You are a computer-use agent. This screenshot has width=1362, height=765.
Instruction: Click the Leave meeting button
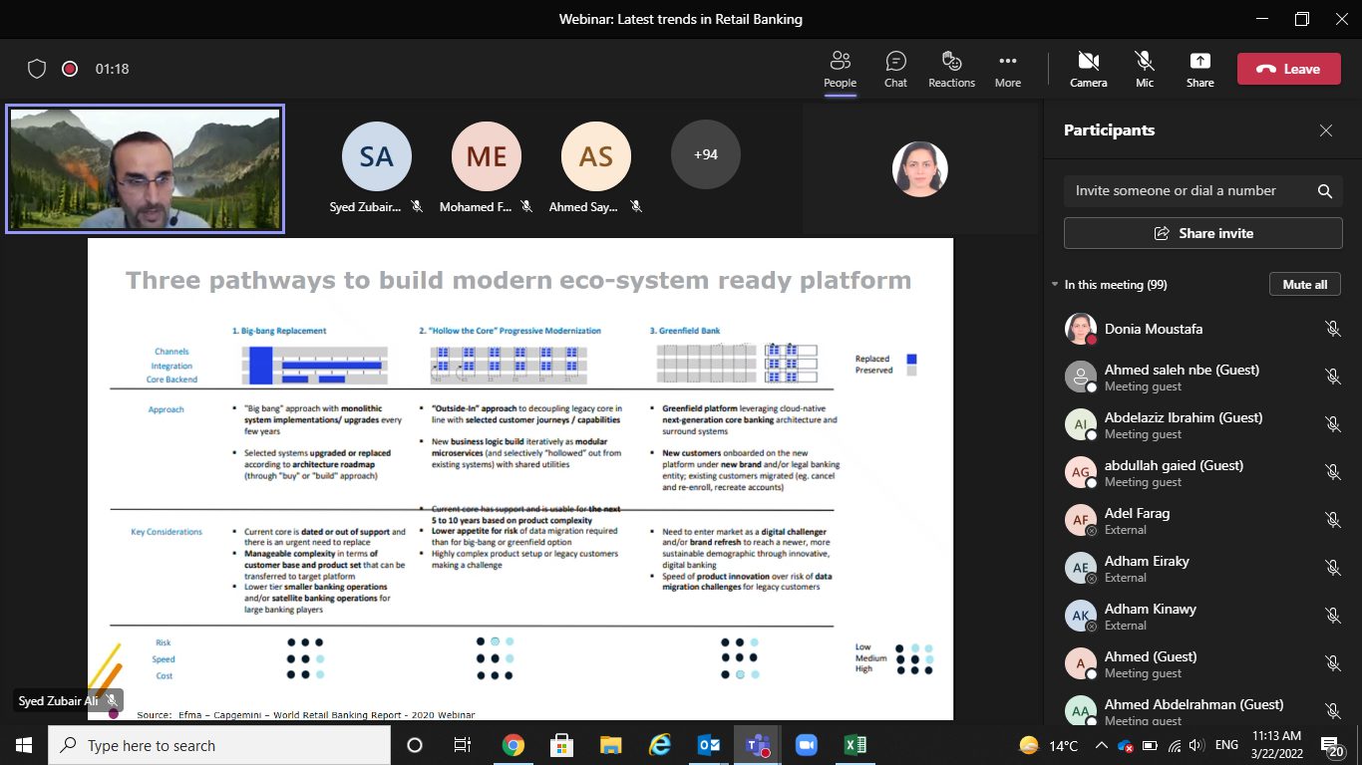(1288, 69)
